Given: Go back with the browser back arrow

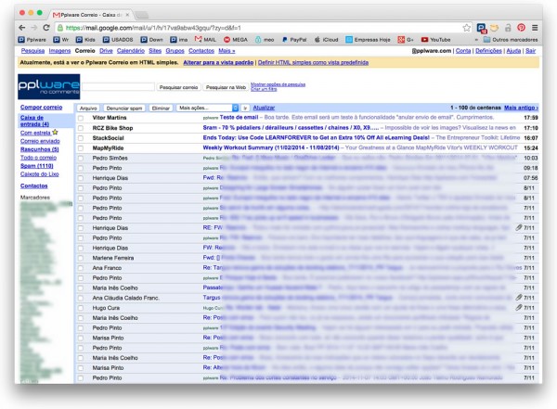Looking at the screenshot, I should pyautogui.click(x=22, y=28).
